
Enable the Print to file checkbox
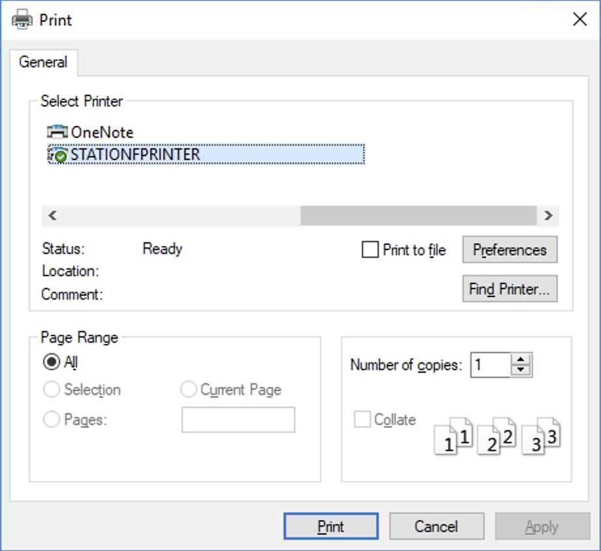[x=370, y=249]
